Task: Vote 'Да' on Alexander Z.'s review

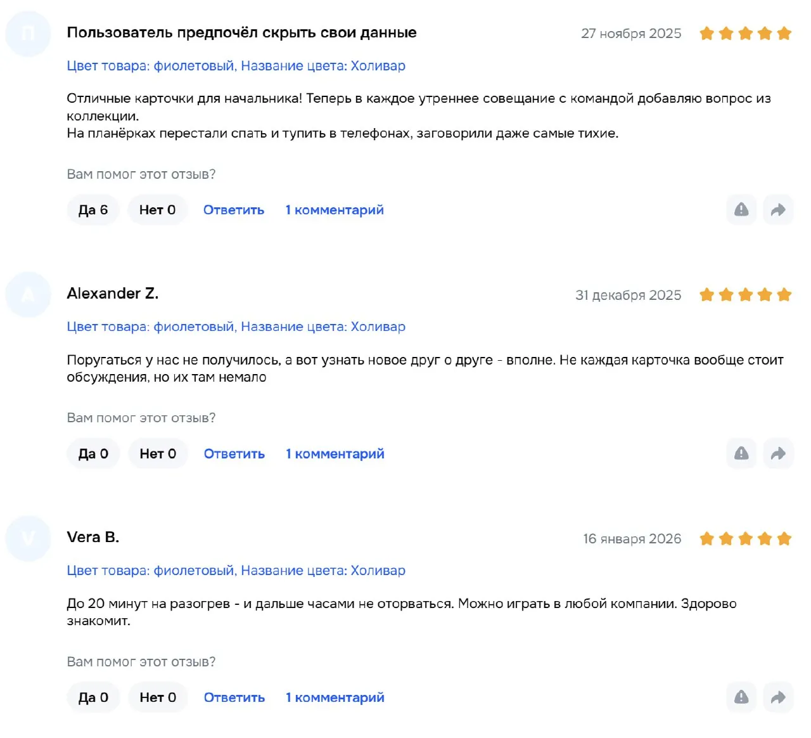Action: (93, 454)
